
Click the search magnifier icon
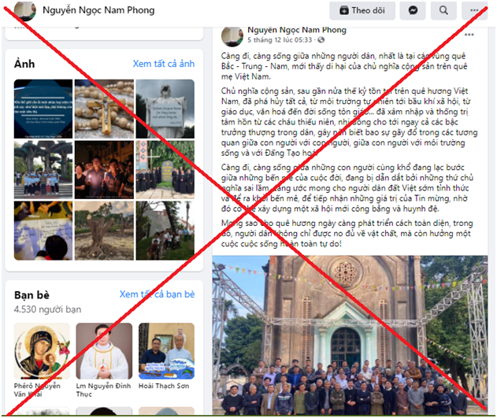pos(443,10)
